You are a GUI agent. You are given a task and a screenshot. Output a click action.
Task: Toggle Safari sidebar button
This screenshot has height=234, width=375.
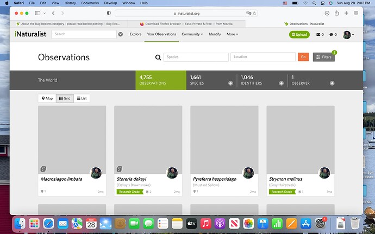(x=37, y=14)
